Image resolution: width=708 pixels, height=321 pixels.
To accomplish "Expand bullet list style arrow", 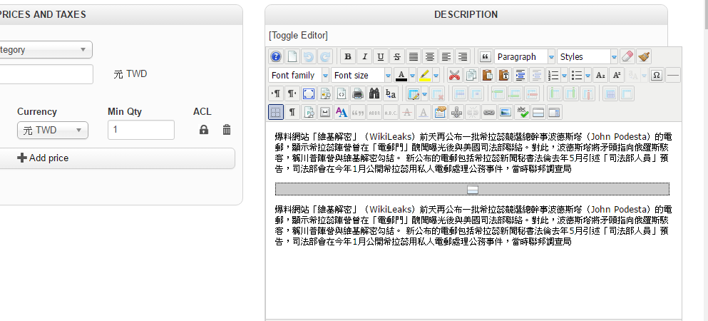I will pyautogui.click(x=588, y=75).
